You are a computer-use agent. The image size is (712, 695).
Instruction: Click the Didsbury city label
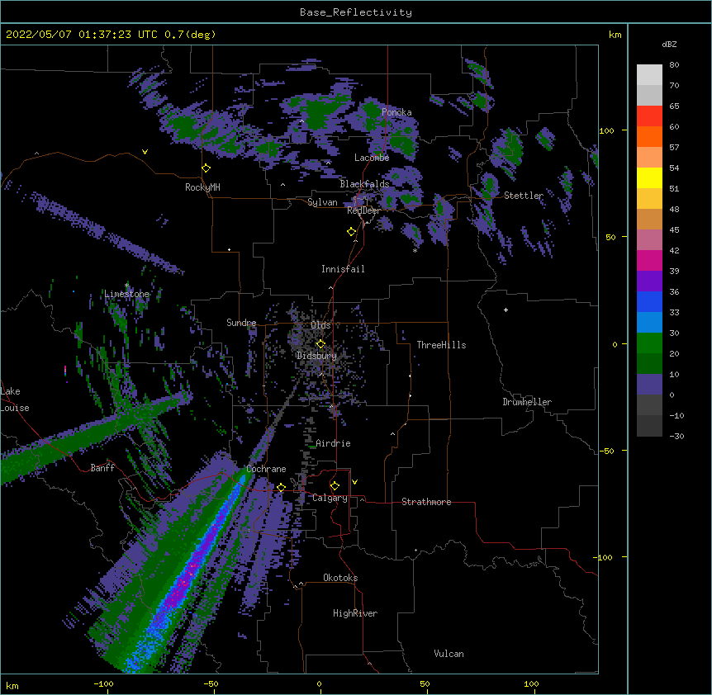[x=317, y=356]
